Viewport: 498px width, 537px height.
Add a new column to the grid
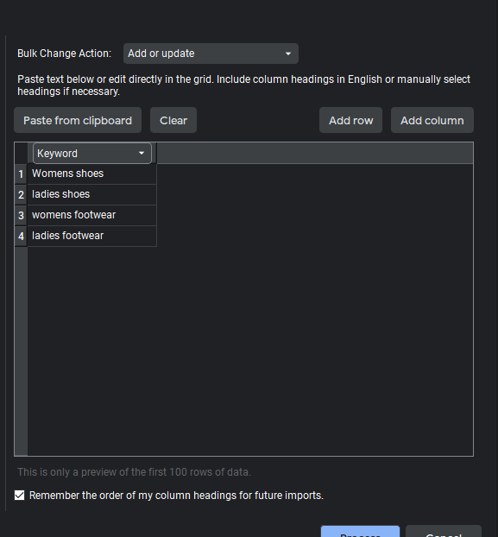click(x=432, y=120)
